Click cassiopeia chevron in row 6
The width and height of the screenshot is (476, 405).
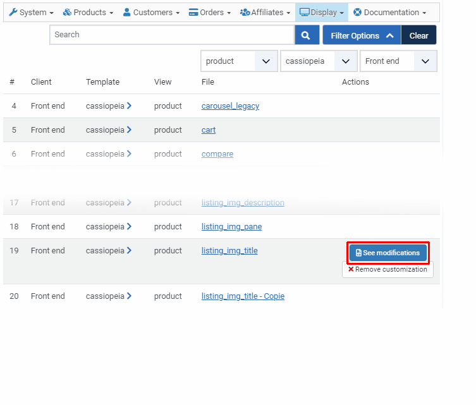pyautogui.click(x=130, y=154)
